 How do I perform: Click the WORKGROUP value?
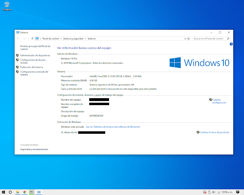pyautogui.click(x=96, y=116)
